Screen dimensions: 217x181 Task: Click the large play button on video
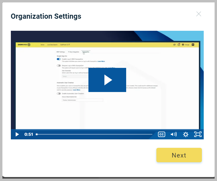pos(107,80)
